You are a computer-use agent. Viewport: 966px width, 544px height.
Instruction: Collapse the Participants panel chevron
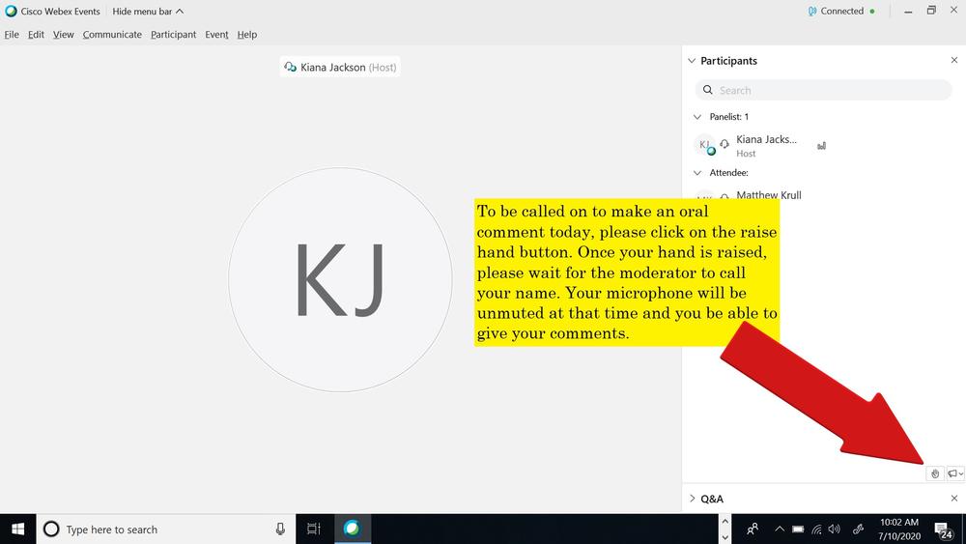point(692,60)
